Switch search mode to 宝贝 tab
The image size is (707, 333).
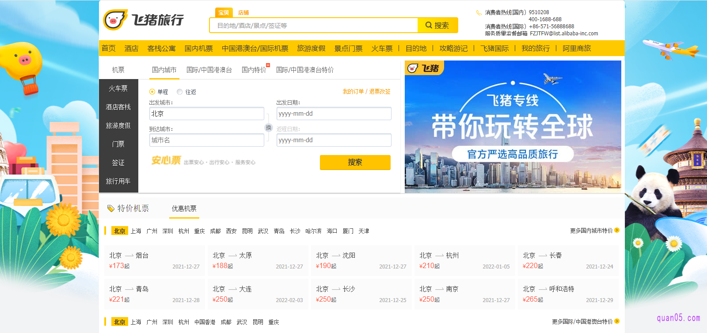click(x=224, y=12)
